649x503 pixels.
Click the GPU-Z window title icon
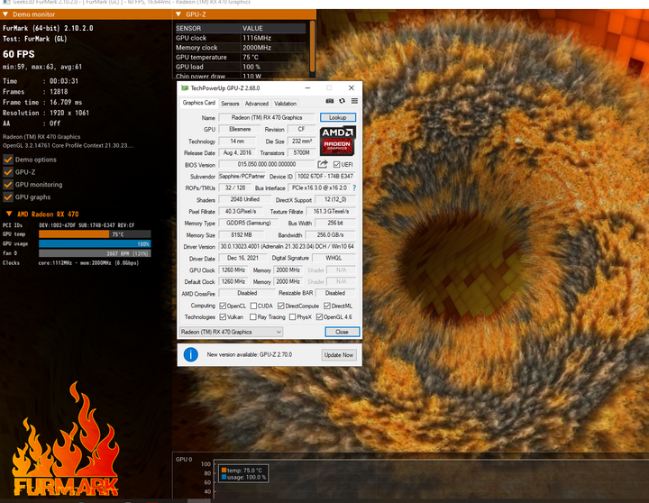(185, 88)
